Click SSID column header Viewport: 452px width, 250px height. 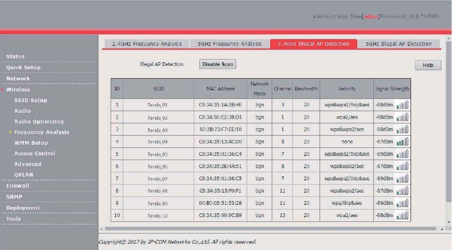click(158, 89)
